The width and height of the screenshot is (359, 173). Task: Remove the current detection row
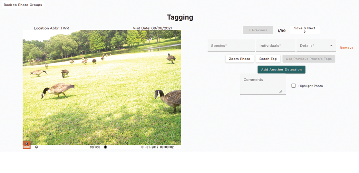pyautogui.click(x=346, y=48)
